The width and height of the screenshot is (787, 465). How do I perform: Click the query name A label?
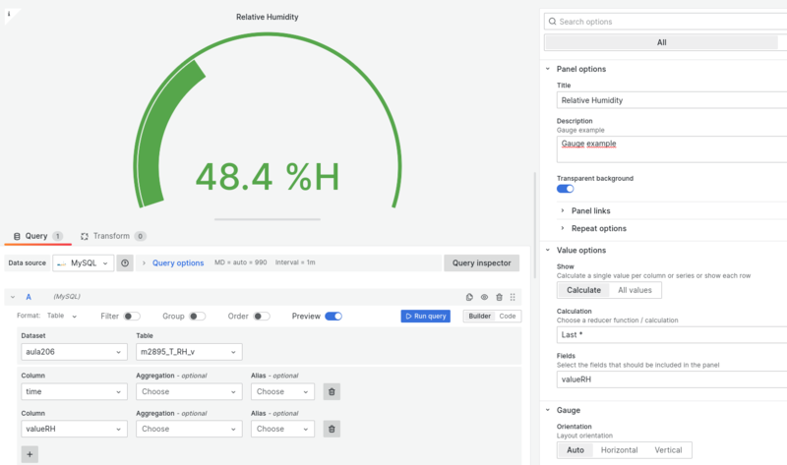(29, 297)
